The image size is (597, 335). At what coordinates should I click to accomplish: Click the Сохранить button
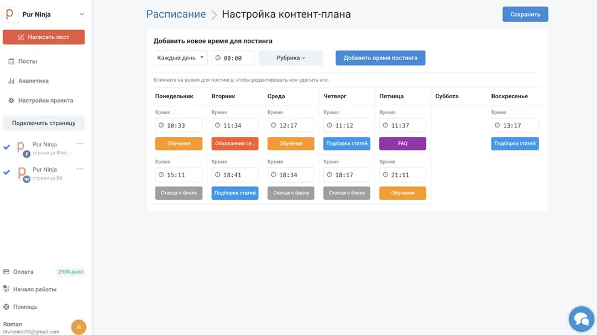click(x=525, y=14)
